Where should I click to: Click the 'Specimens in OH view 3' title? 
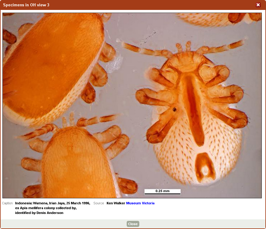pyautogui.click(x=26, y=5)
